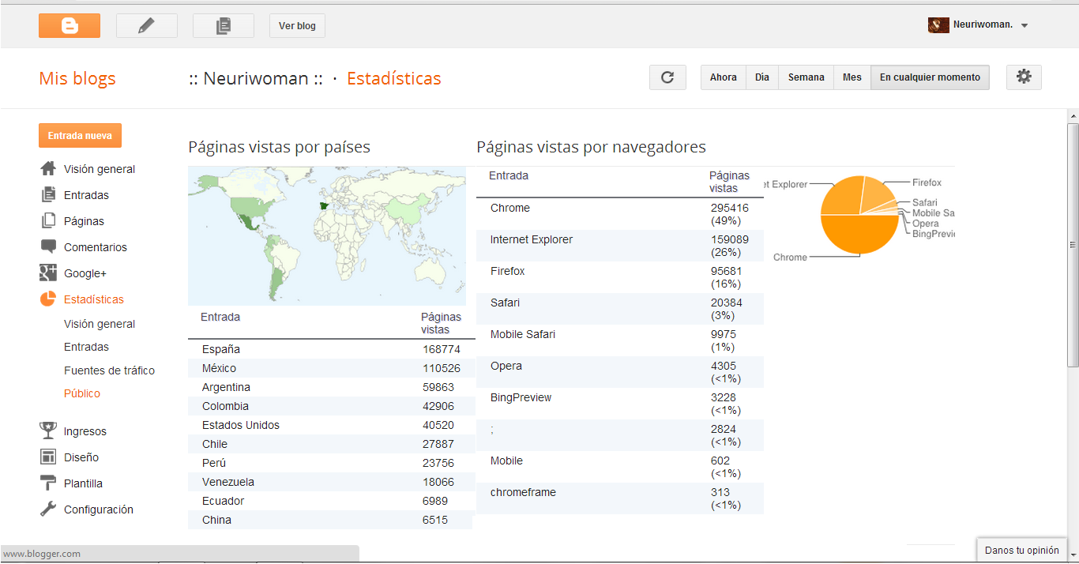Image resolution: width=1079 pixels, height=564 pixels.
Task: Select the Ahora time range
Action: pyautogui.click(x=723, y=77)
